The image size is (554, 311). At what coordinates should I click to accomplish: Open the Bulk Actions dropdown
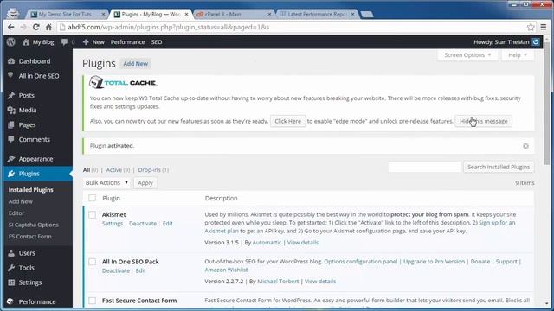tap(106, 182)
